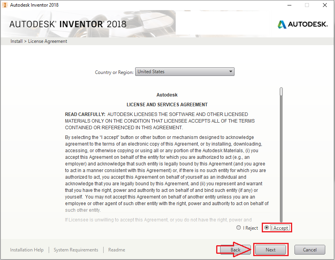Image resolution: width=335 pixels, height=260 pixels.
Task: Go Back to the previous install step
Action: click(235, 250)
